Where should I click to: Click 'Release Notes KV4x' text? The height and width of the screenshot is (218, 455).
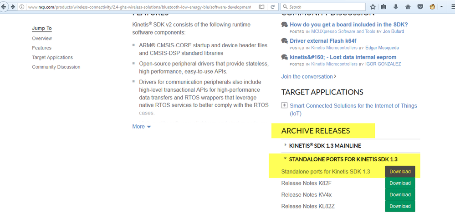click(x=307, y=194)
